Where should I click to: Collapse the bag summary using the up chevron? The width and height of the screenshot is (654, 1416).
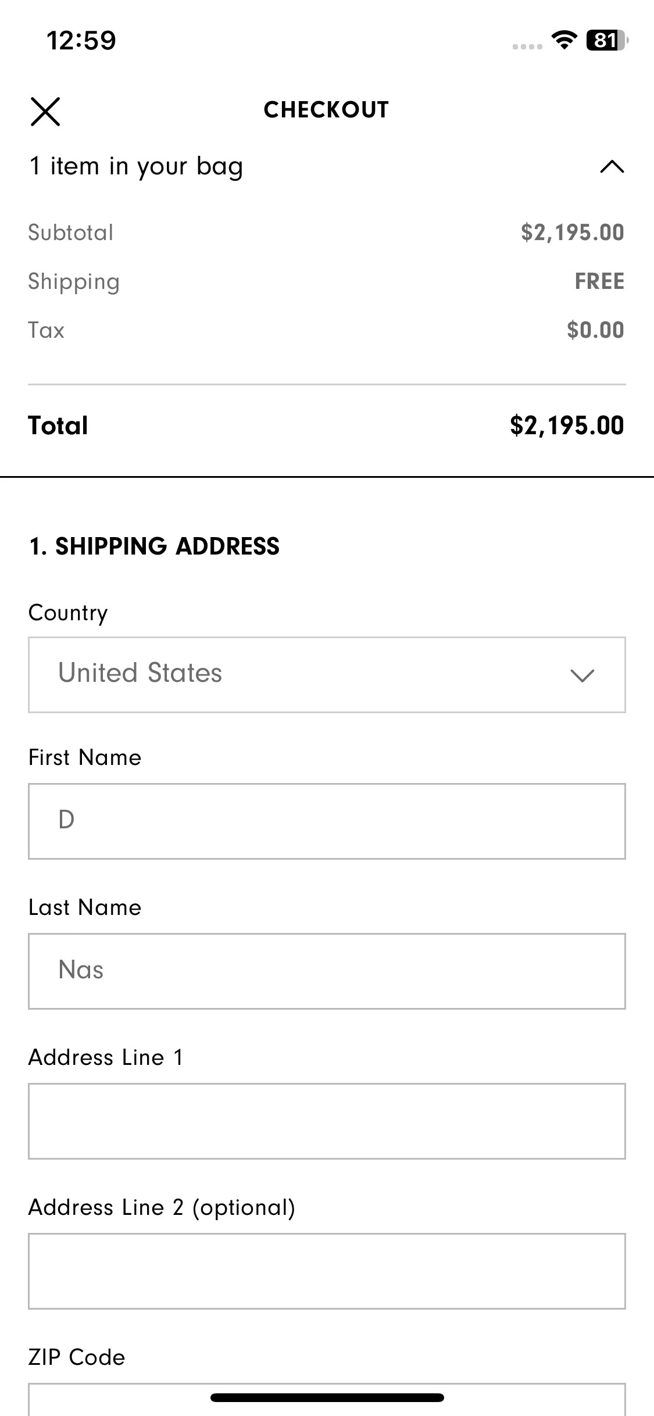tap(612, 167)
